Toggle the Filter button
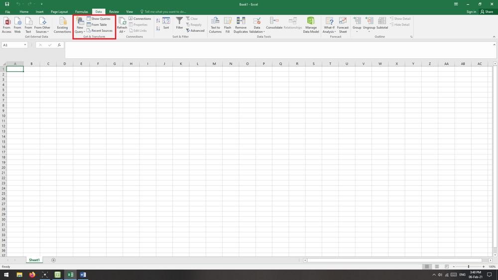Screen dimensions: 498x280 pos(179,23)
